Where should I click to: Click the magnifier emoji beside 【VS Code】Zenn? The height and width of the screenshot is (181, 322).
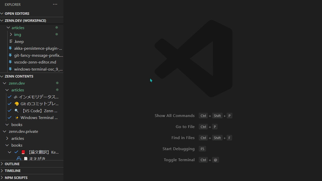(17, 111)
